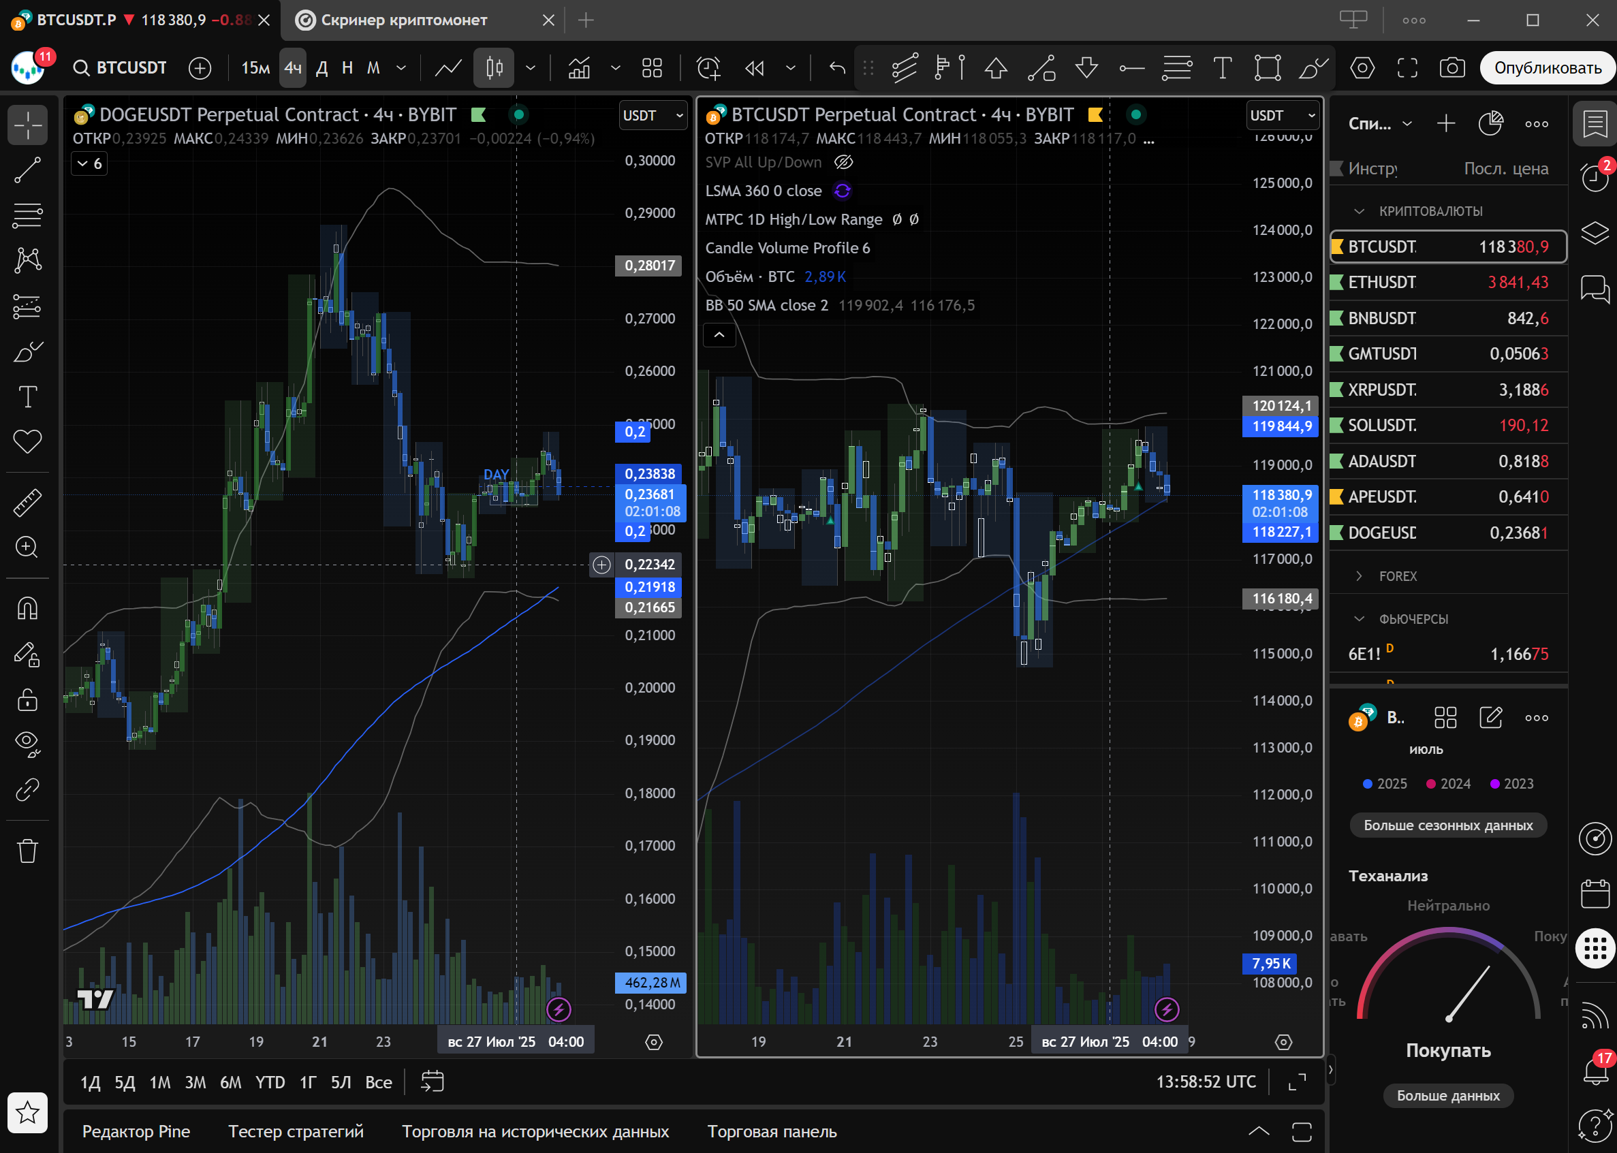
Task: Click Больше сезонных данных button
Action: (x=1447, y=825)
